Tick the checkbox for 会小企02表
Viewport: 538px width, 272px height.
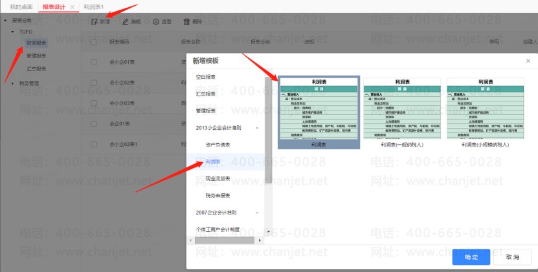point(95,83)
